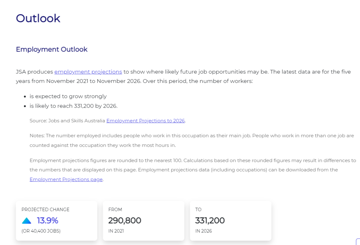Click the 'IN 2021' label
This screenshot has width=360, height=245.
116,231
